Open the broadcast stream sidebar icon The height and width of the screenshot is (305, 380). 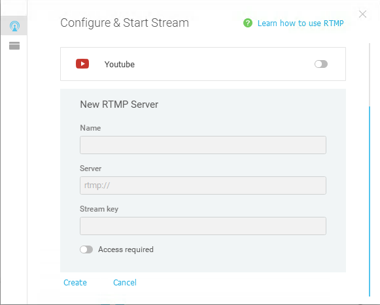[14, 26]
